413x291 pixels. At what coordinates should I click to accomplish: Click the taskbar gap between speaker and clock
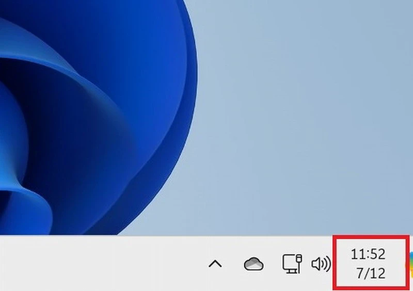335,264
